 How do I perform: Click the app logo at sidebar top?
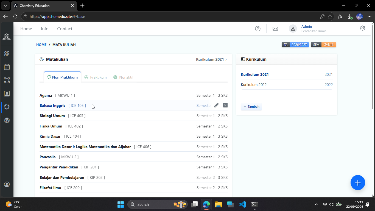tap(7, 37)
